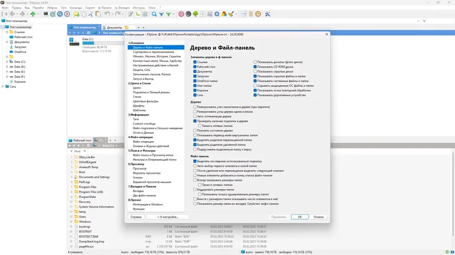Click the blue gear icon in toolbar
Screen dimensions: 455x255
217,14
